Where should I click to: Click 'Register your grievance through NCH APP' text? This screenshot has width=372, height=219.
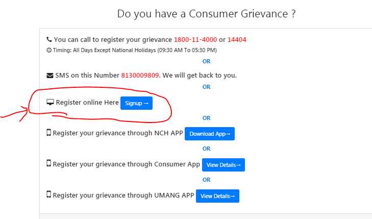pos(117,133)
